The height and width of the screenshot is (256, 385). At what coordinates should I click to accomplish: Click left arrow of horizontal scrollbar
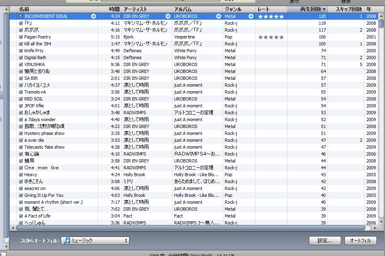point(13,228)
